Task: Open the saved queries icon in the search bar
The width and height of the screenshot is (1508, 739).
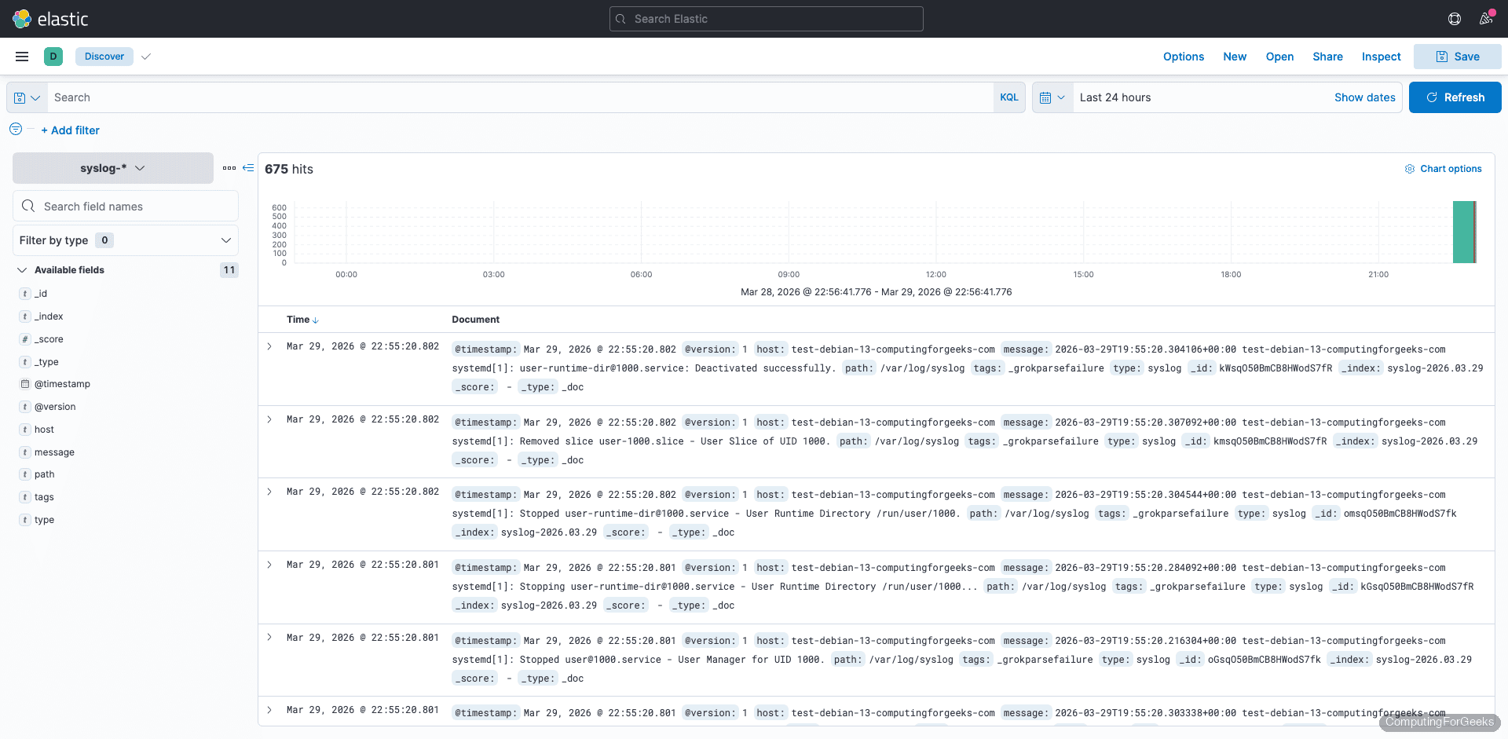Action: pos(26,97)
